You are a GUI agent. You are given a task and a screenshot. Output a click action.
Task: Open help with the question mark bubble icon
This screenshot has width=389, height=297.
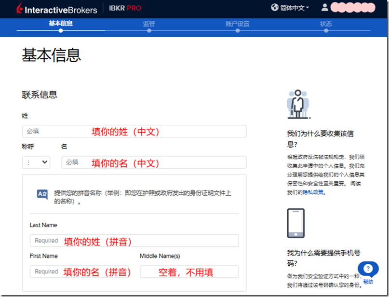[367, 269]
